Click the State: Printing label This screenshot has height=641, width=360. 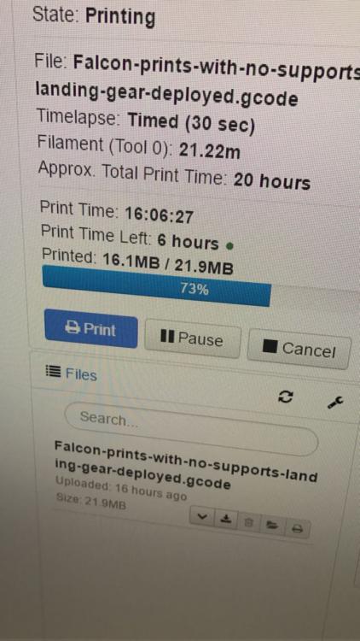click(94, 16)
